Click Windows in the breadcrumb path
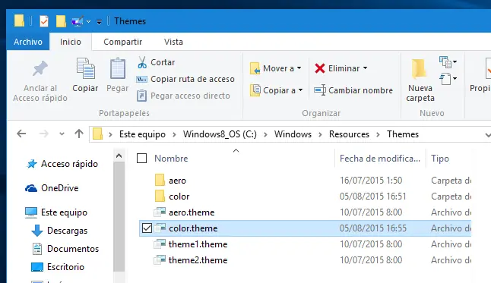Screen dimensions: 491x283 coord(293,134)
